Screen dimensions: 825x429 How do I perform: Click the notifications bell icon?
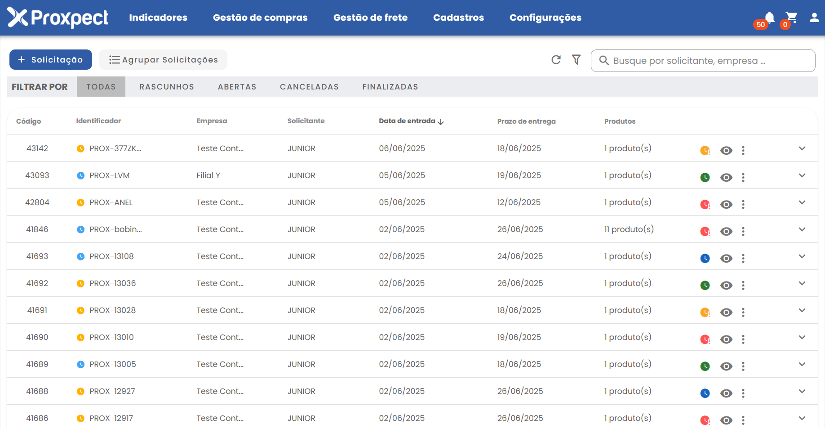tap(769, 18)
